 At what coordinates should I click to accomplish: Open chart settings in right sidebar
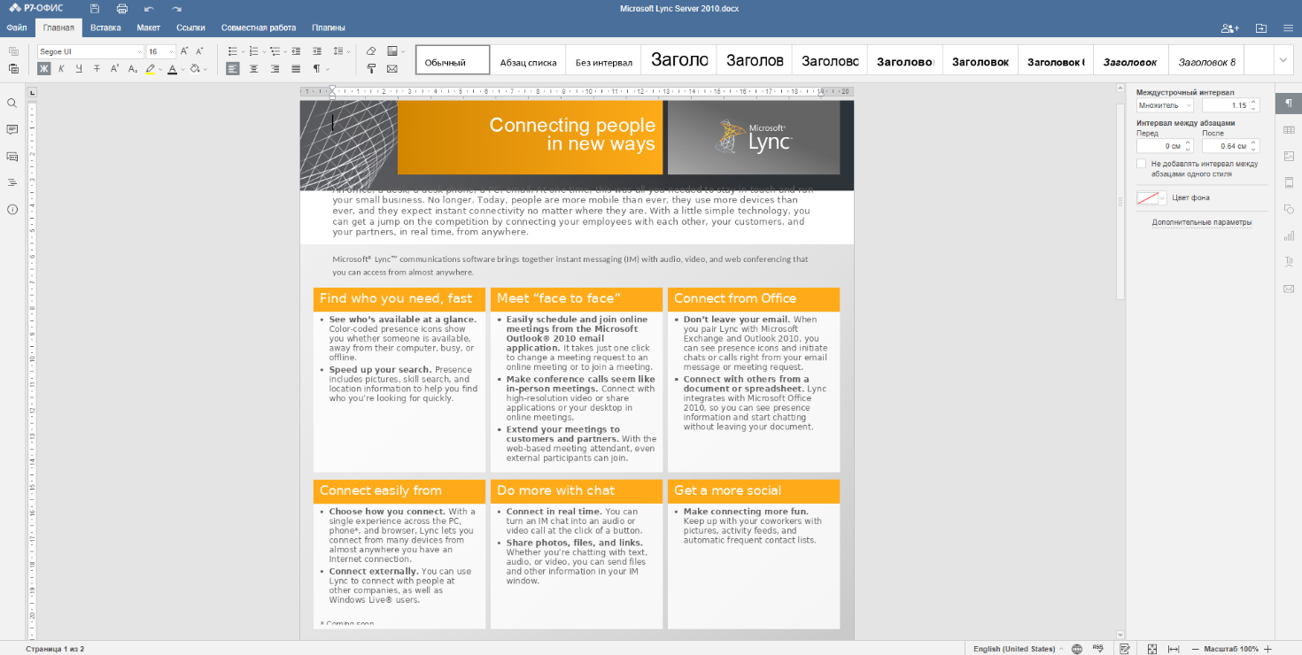point(1289,235)
